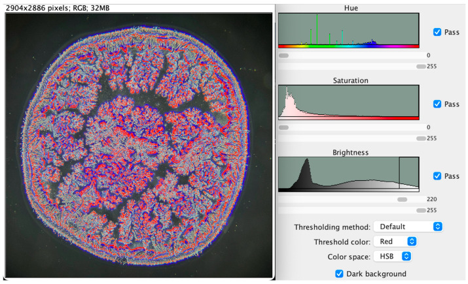Click the Hue minimum slider handle

click(x=283, y=55)
